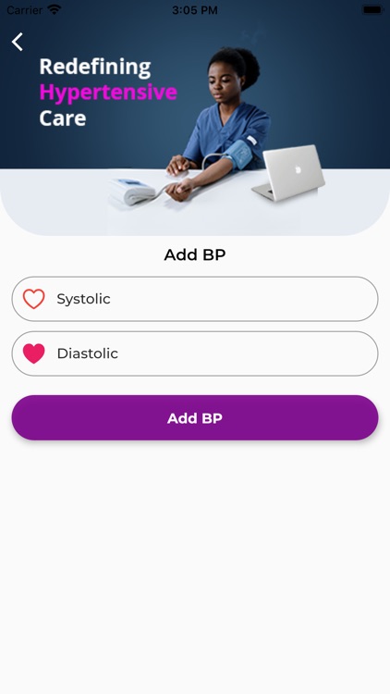Image resolution: width=390 pixels, height=694 pixels.
Task: Tap the Carrier label in status bar
Action: (24, 10)
